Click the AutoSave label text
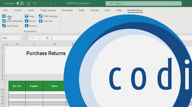192x107 pixels. pyautogui.click(x=9, y=3)
